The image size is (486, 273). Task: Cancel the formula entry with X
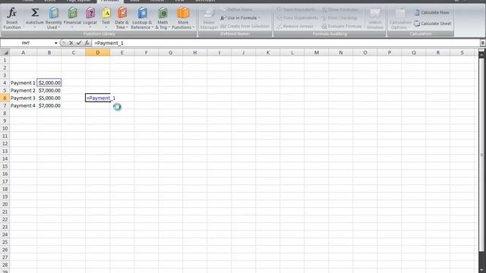[x=71, y=43]
